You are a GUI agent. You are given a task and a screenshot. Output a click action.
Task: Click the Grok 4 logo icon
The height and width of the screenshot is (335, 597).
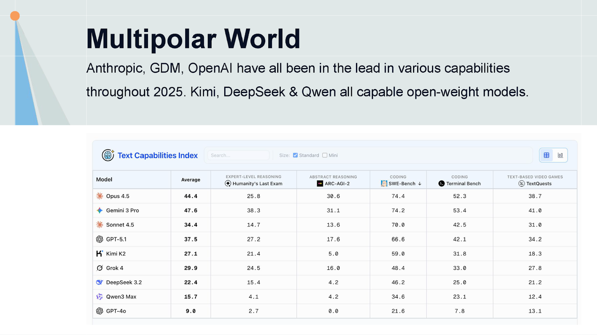100,268
